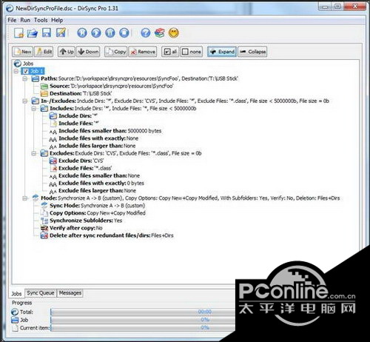Open the Help menu
Image resolution: width=370 pixels, height=342 pixels.
57,20
